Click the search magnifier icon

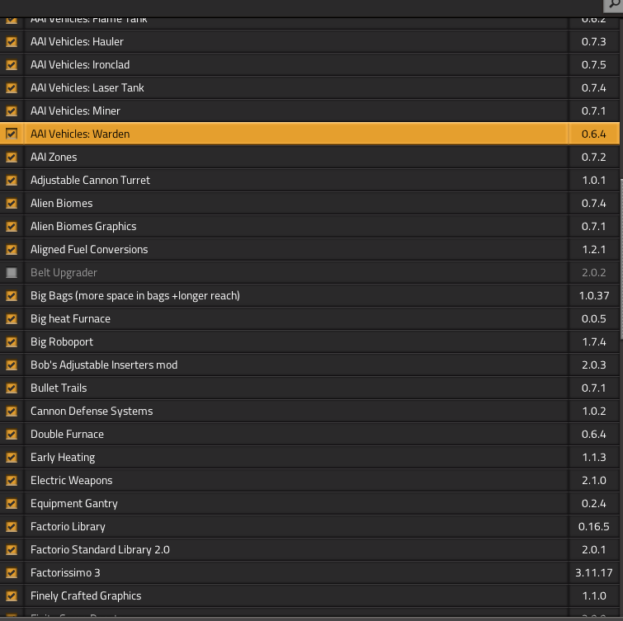615,5
